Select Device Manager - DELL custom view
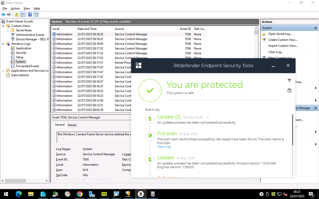 coord(32,39)
